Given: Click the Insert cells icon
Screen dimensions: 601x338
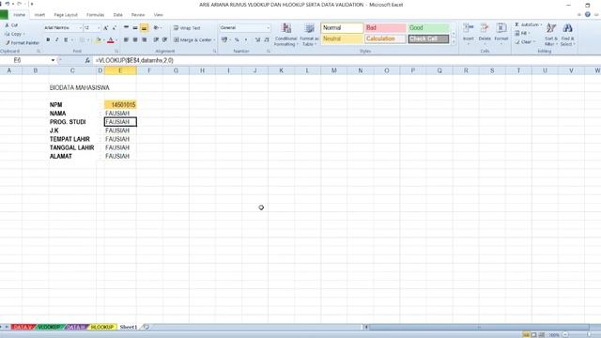Looking at the screenshot, I should click(x=468, y=28).
